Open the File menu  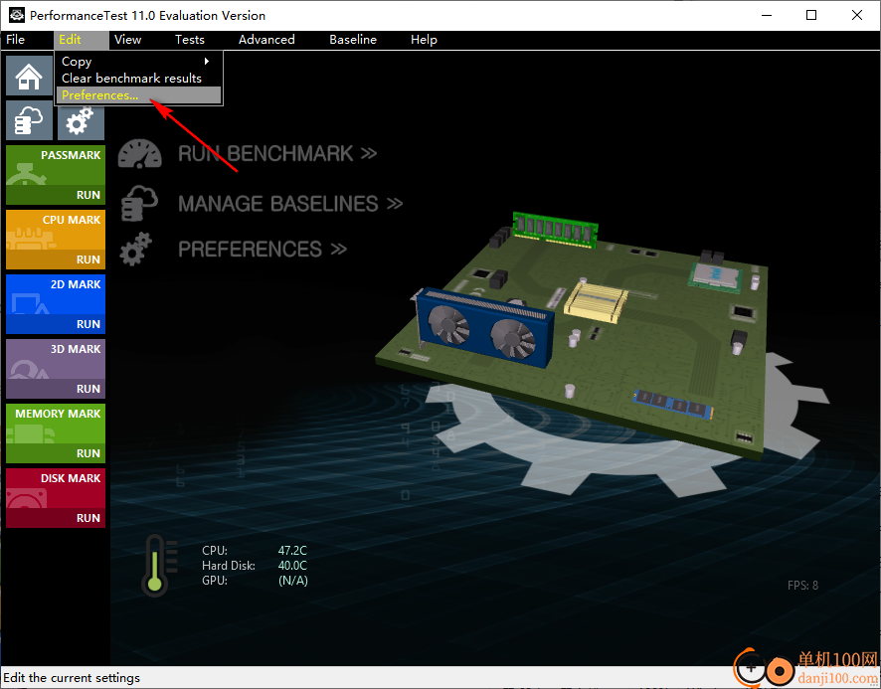pyautogui.click(x=15, y=40)
